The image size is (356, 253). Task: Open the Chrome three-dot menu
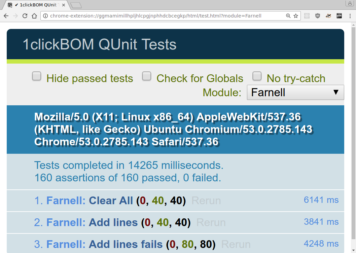click(350, 16)
